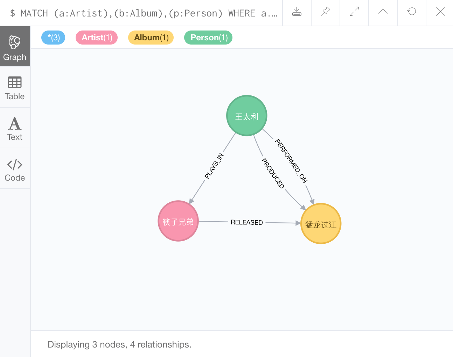Select the green 王太利 person node
This screenshot has height=357, width=453.
(247, 116)
